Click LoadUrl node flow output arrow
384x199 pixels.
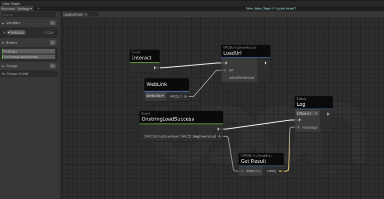265,63
